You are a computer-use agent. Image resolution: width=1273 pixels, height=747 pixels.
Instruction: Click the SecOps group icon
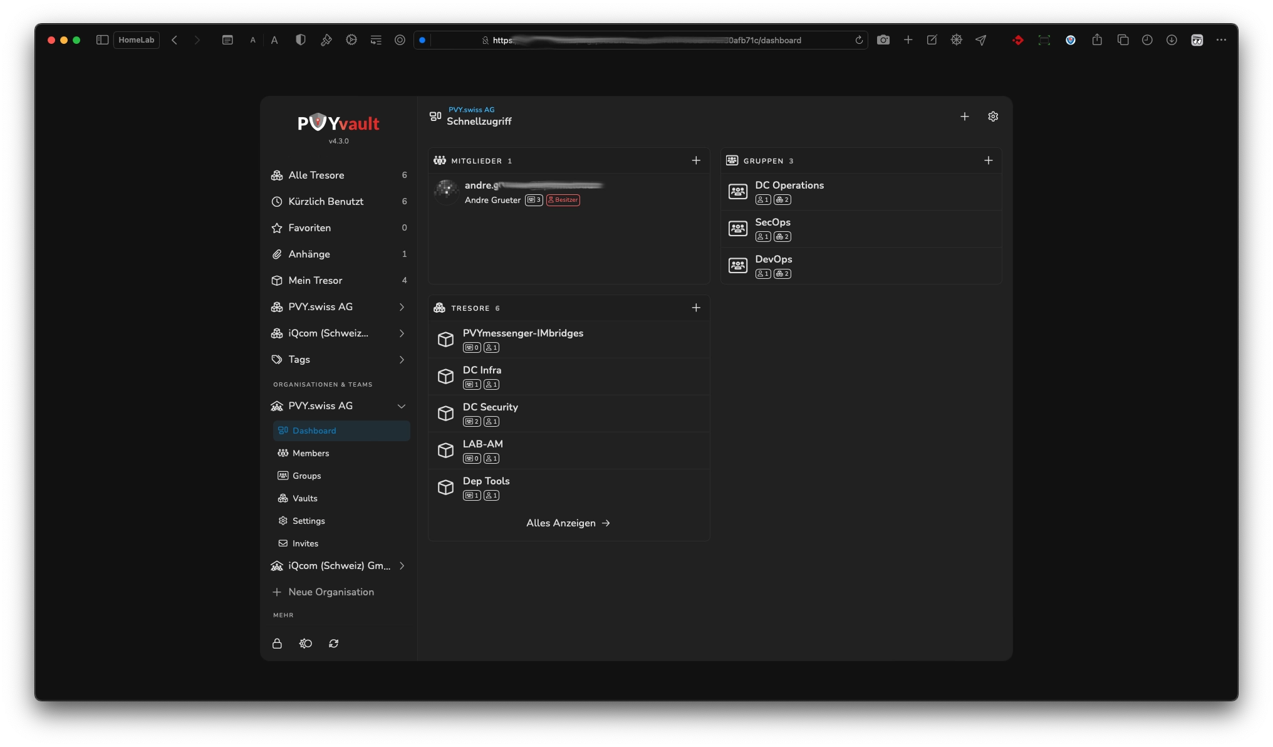(x=738, y=229)
